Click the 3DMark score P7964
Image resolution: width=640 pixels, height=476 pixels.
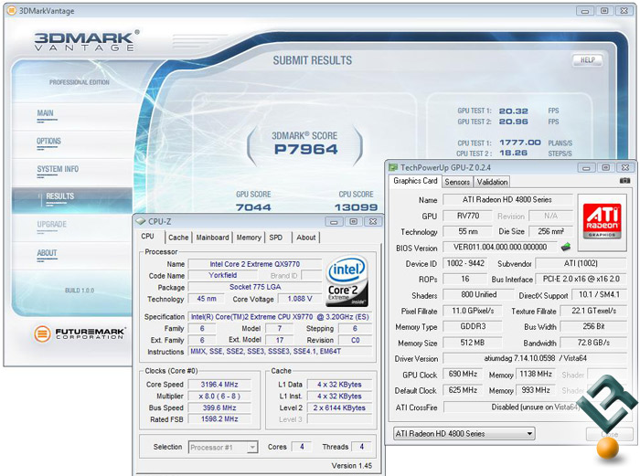305,150
